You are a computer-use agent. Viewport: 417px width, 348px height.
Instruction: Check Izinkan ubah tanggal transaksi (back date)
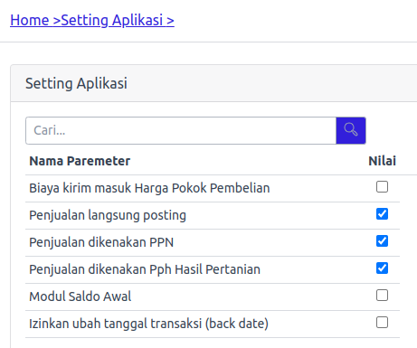(x=382, y=323)
